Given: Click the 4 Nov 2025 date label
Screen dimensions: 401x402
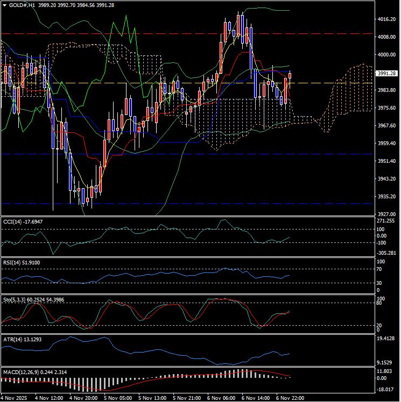Looking at the screenshot, I should (15, 398).
